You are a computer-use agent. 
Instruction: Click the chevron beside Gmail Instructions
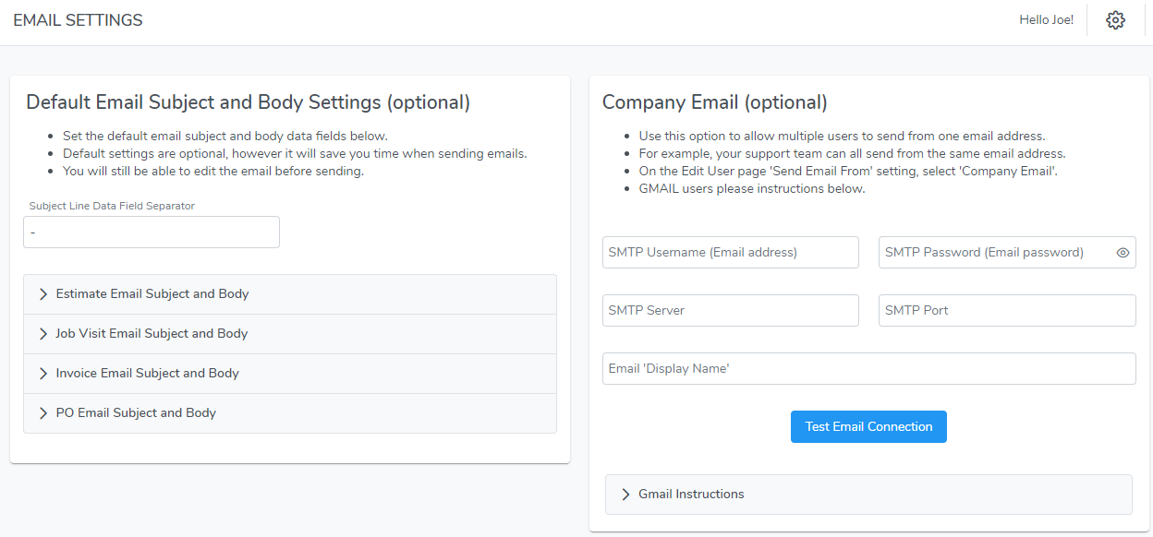626,494
